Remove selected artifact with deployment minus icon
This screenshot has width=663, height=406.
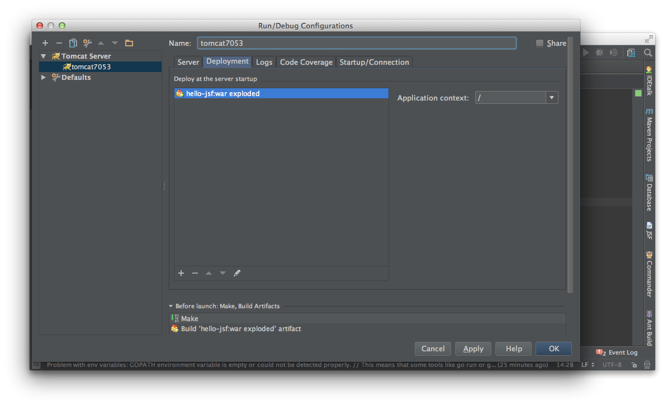point(195,273)
